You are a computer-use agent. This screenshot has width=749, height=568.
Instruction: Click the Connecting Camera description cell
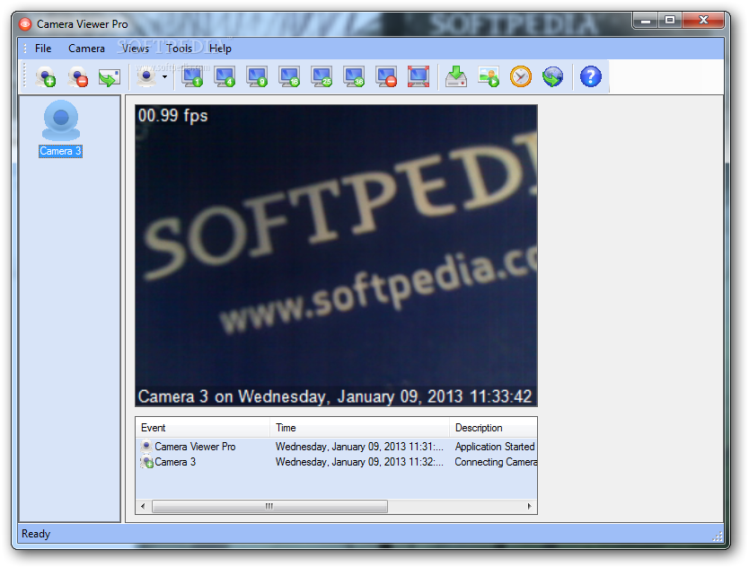496,462
